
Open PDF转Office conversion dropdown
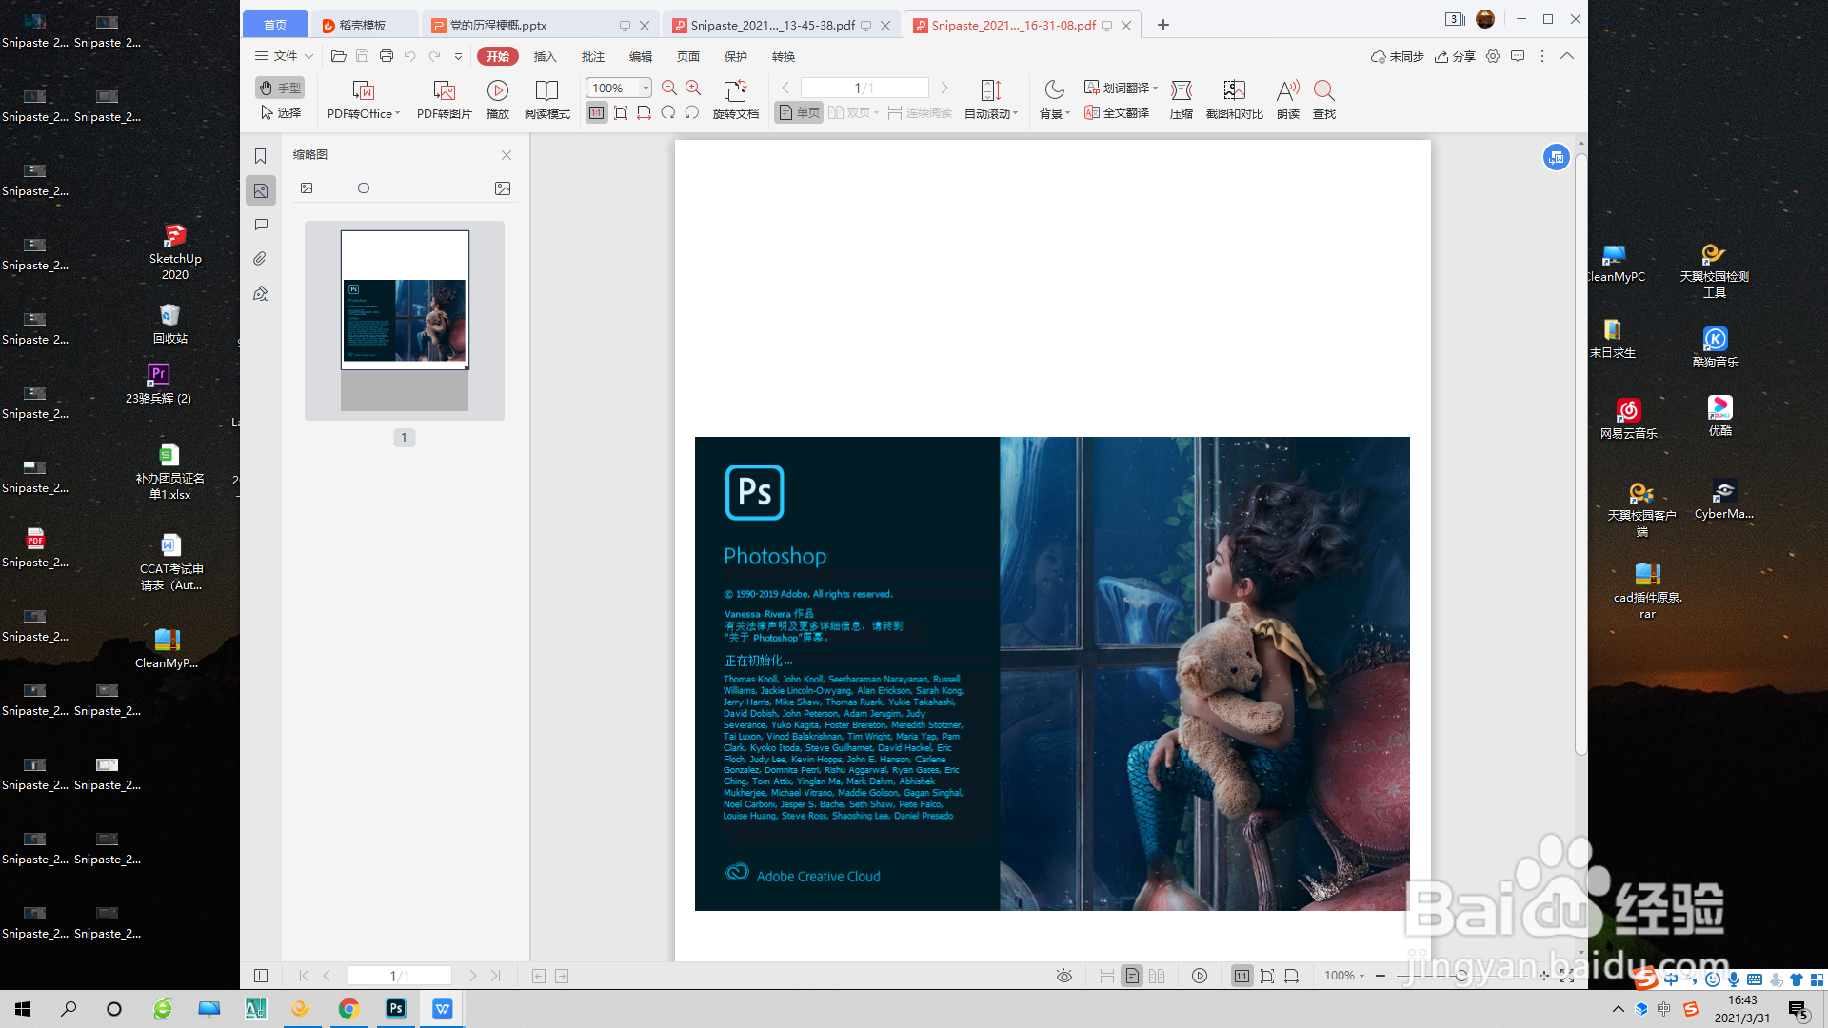[x=364, y=100]
